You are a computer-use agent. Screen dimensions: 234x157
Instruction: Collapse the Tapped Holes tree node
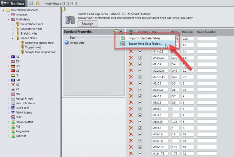pyautogui.click(x=13, y=38)
